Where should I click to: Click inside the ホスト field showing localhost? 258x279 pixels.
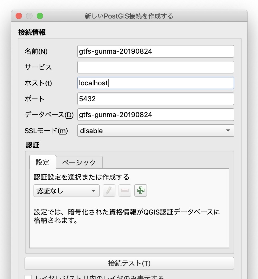point(156,83)
